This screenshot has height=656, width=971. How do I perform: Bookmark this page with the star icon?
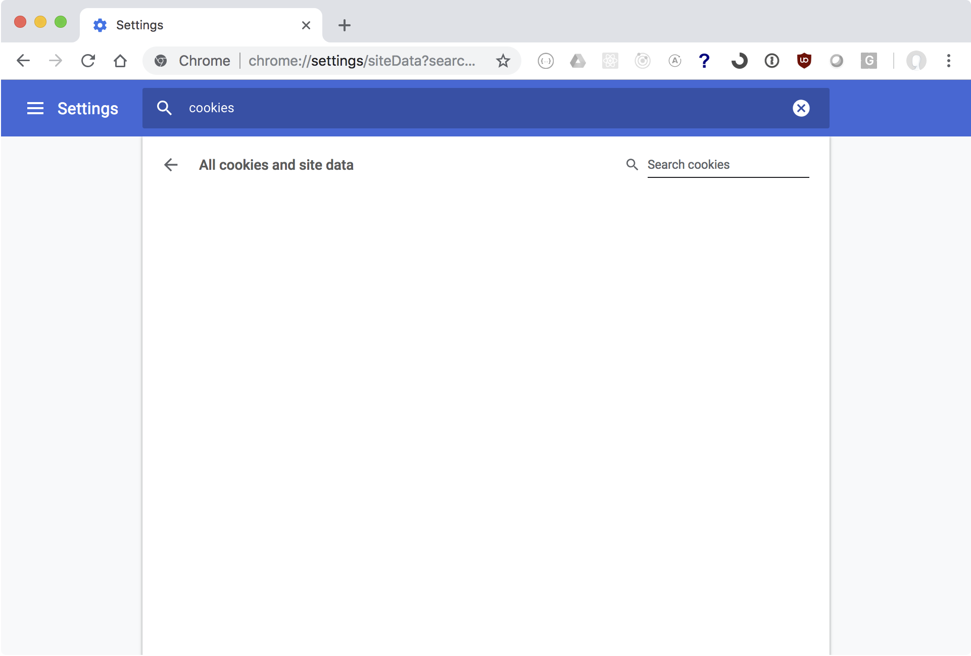tap(503, 61)
